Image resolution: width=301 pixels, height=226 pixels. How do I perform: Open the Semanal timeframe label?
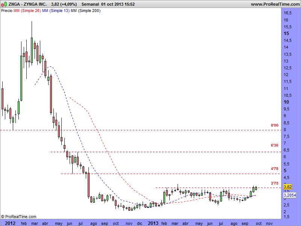tap(90, 4)
